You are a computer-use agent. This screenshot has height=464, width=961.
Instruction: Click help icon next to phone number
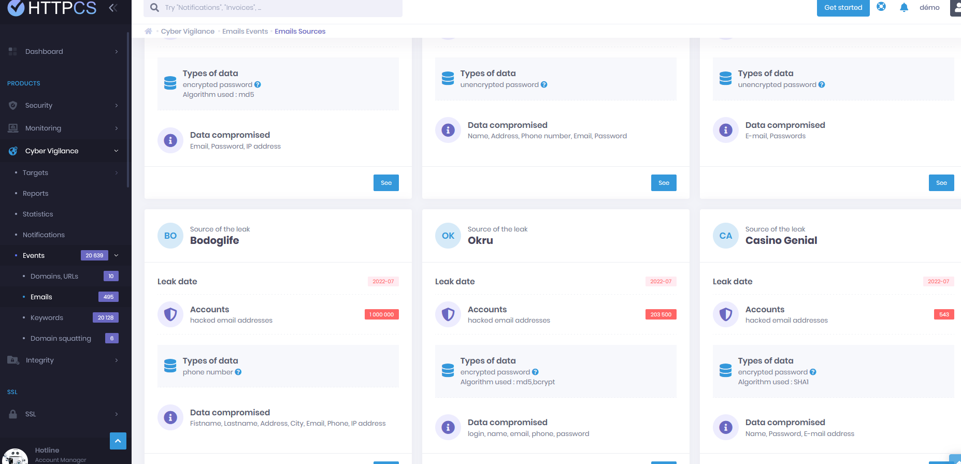pyautogui.click(x=238, y=372)
